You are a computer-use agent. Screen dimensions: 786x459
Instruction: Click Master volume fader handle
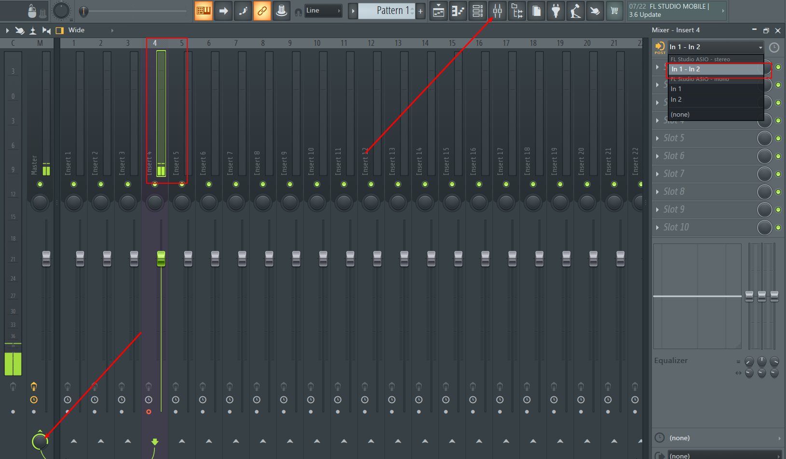[46, 258]
